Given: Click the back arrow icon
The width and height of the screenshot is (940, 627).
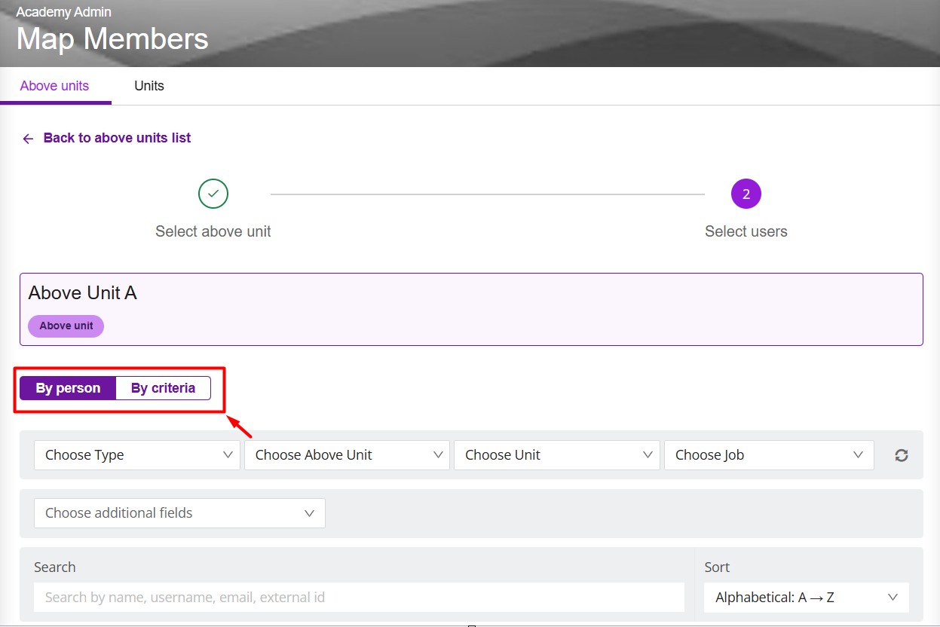Looking at the screenshot, I should point(27,138).
